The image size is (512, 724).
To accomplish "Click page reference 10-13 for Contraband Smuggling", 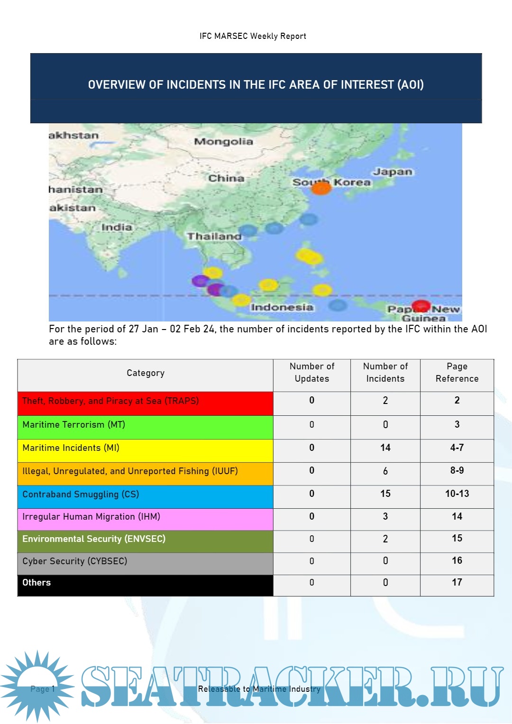I will 457,494.
